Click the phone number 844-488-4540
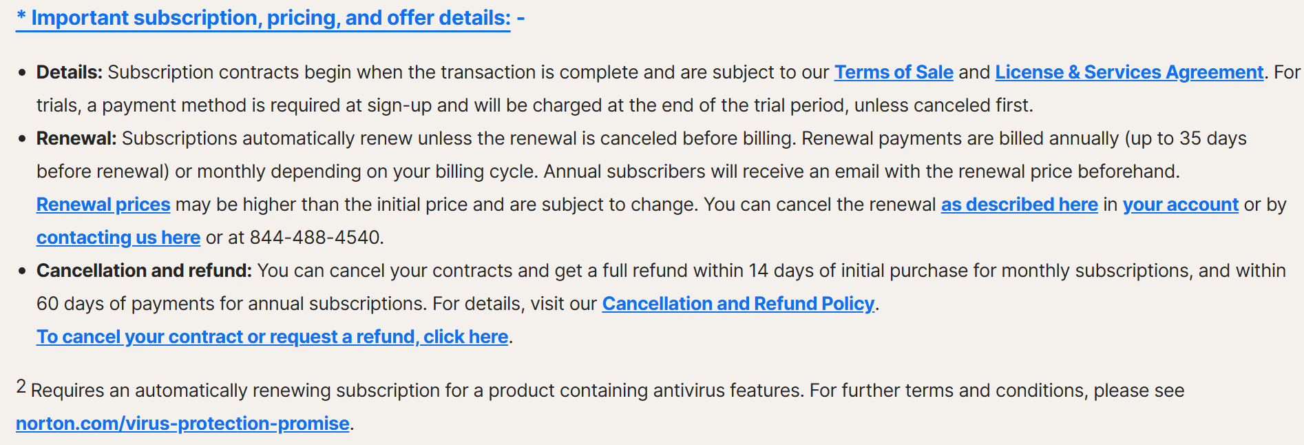 [x=314, y=238]
